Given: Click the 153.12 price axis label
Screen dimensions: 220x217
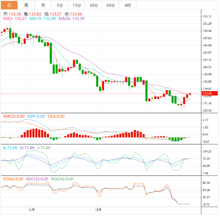Looking at the screenshot, I should [x=207, y=16].
